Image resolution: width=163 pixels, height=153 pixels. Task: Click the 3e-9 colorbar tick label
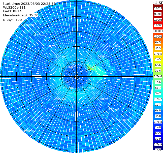[158, 139]
